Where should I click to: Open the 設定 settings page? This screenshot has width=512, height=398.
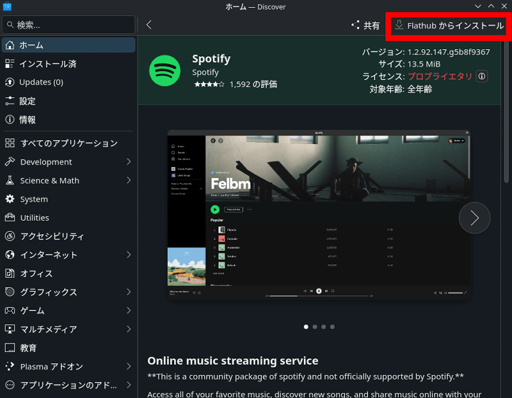pyautogui.click(x=68, y=101)
